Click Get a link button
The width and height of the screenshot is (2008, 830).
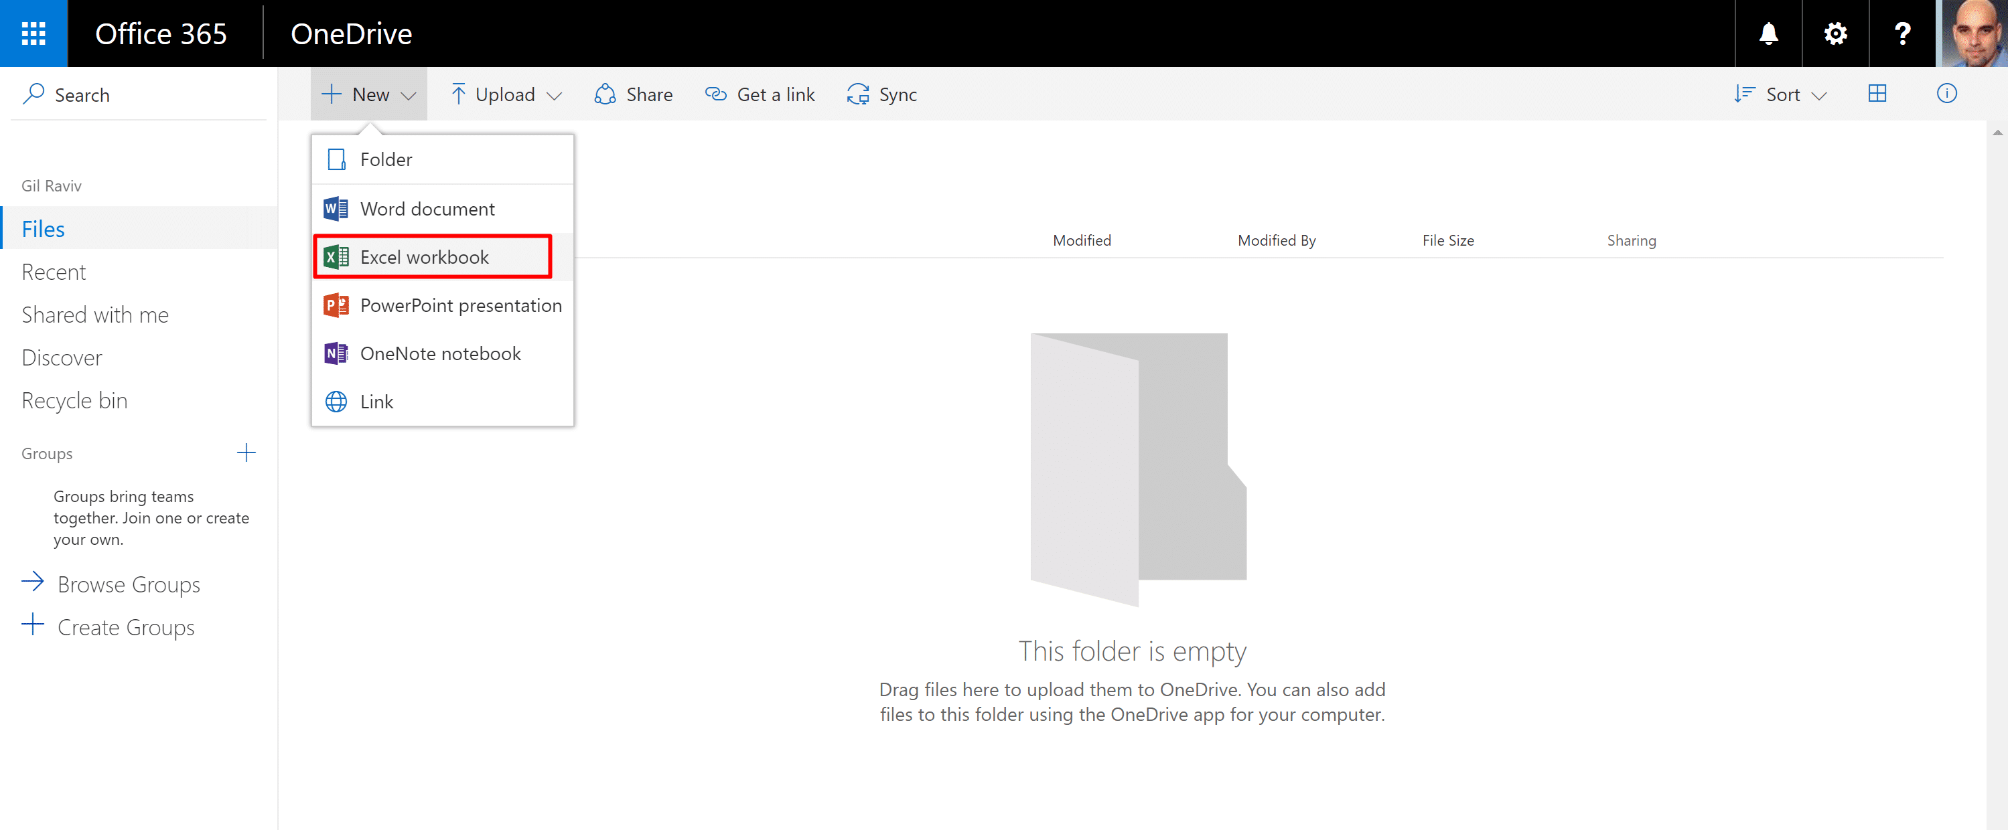pos(760,94)
